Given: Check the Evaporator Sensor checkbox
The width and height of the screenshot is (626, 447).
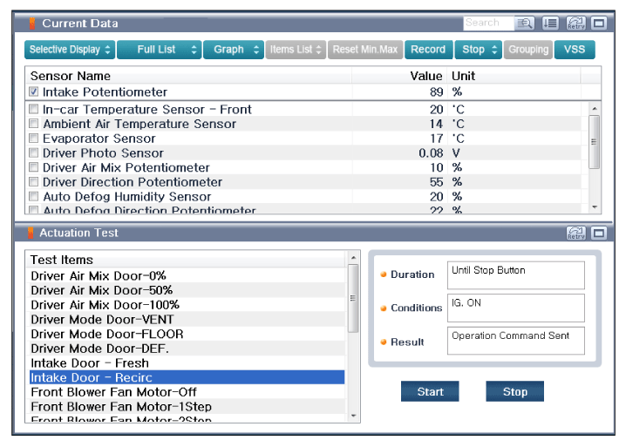Looking at the screenshot, I should point(34,138).
